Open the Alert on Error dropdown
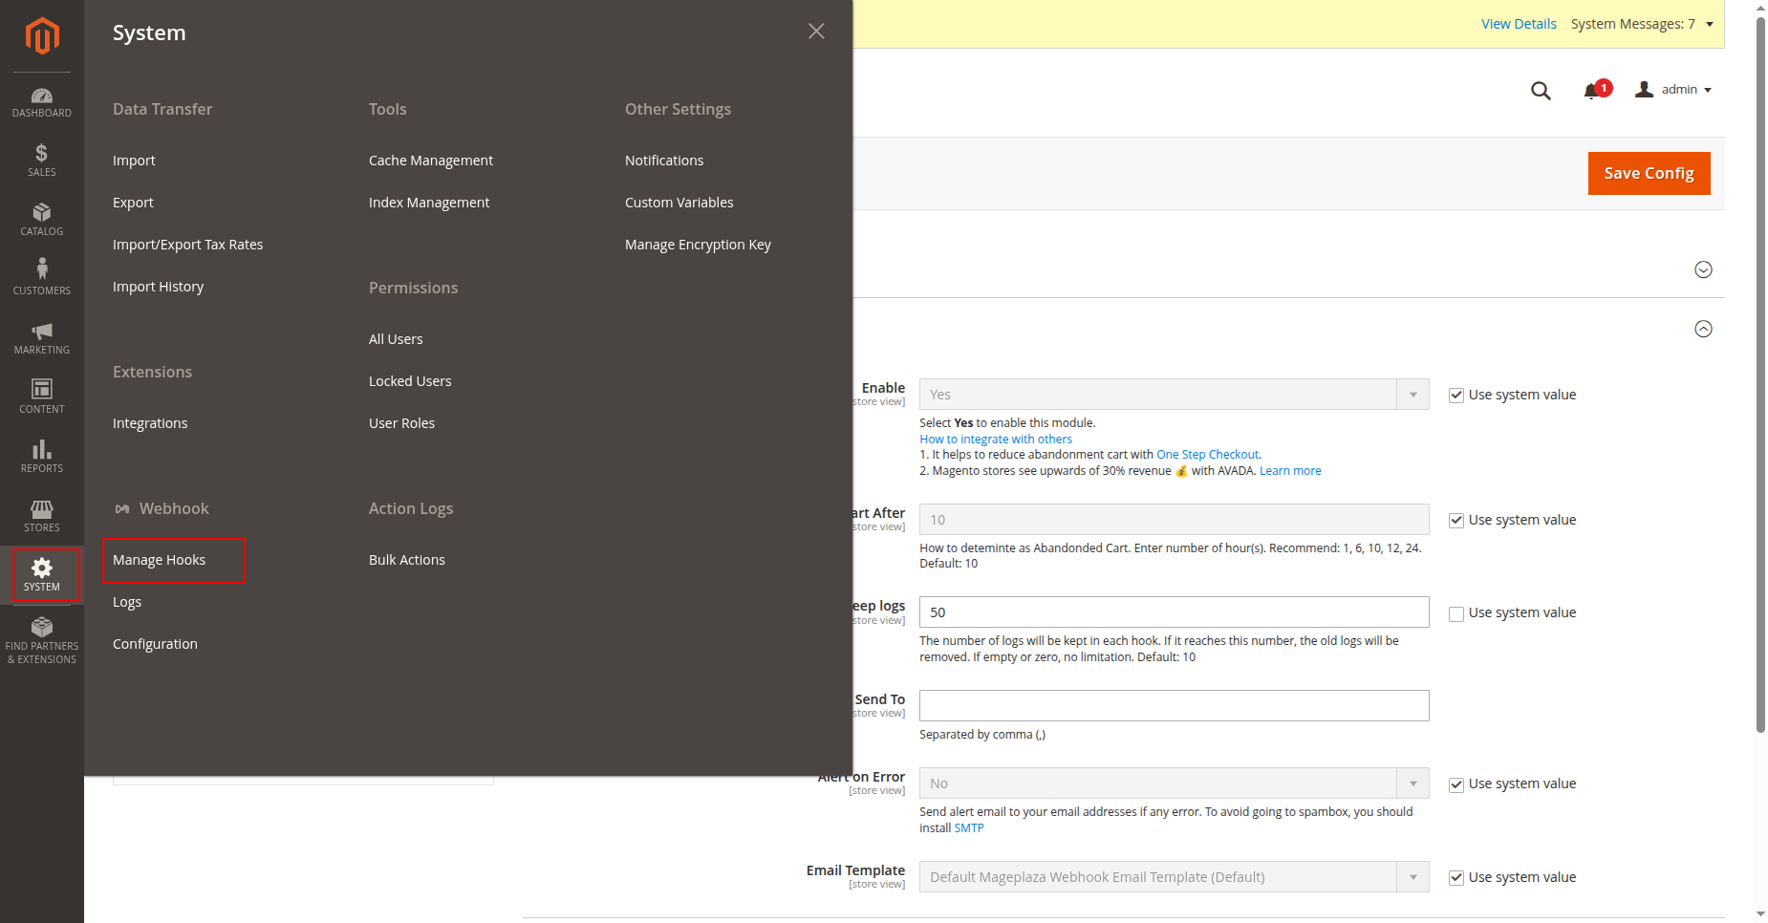Screen dimensions: 1768x923 pos(1174,783)
